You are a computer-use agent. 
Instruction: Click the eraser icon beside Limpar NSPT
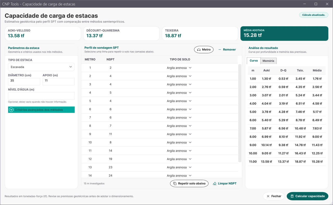(x=215, y=183)
